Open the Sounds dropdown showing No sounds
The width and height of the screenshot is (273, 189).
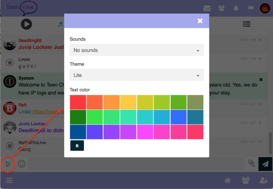click(x=136, y=50)
